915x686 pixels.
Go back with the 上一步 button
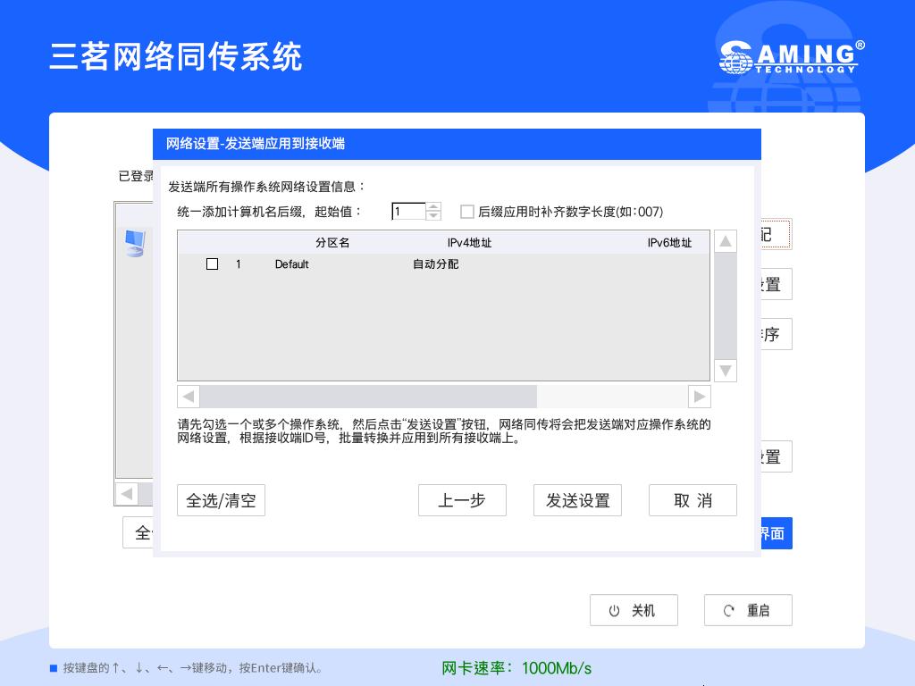point(462,500)
